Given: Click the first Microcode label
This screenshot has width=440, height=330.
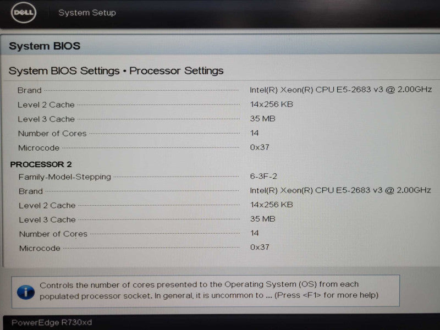Looking at the screenshot, I should [38, 148].
